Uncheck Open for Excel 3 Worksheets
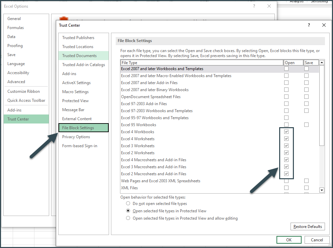Screen dimensions: 333x248 [286, 146]
